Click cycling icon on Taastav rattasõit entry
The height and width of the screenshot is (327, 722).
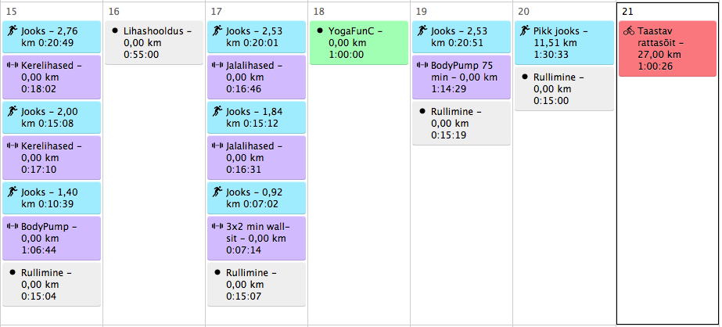click(629, 31)
